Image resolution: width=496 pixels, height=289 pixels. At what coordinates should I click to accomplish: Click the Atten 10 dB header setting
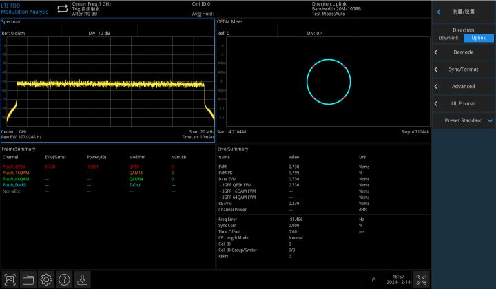85,14
